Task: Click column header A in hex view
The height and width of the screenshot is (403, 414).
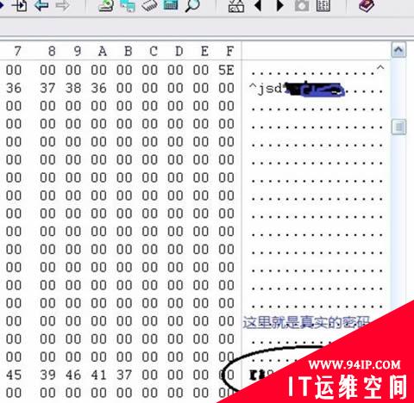Action: [103, 52]
